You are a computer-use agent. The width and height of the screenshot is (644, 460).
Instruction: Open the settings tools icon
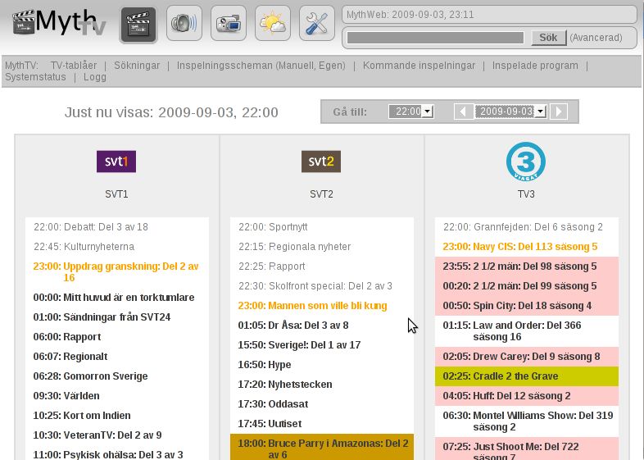click(317, 24)
